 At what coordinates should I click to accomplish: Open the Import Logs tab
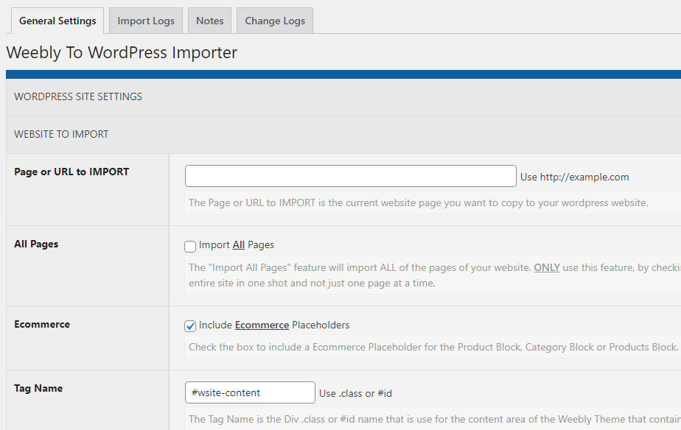[146, 21]
